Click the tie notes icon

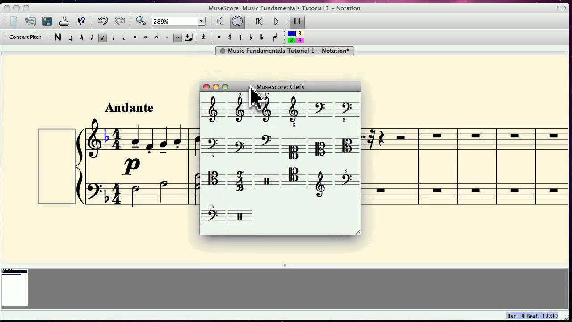tap(189, 38)
